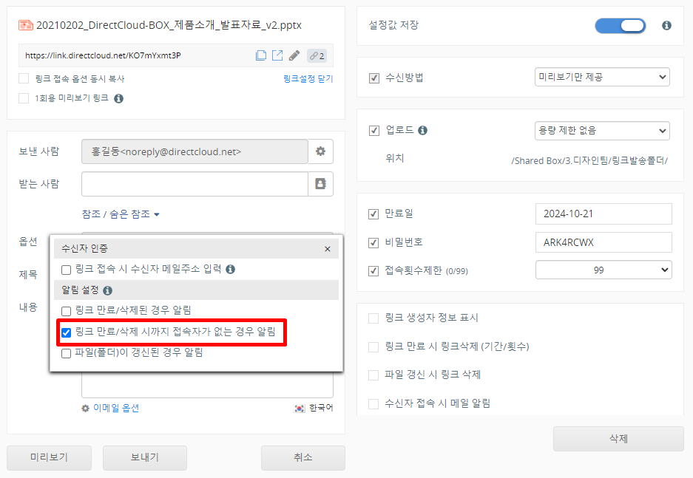
Task: Check 링크 만료/삭제된 경우 알림 checkbox
Action: point(67,311)
